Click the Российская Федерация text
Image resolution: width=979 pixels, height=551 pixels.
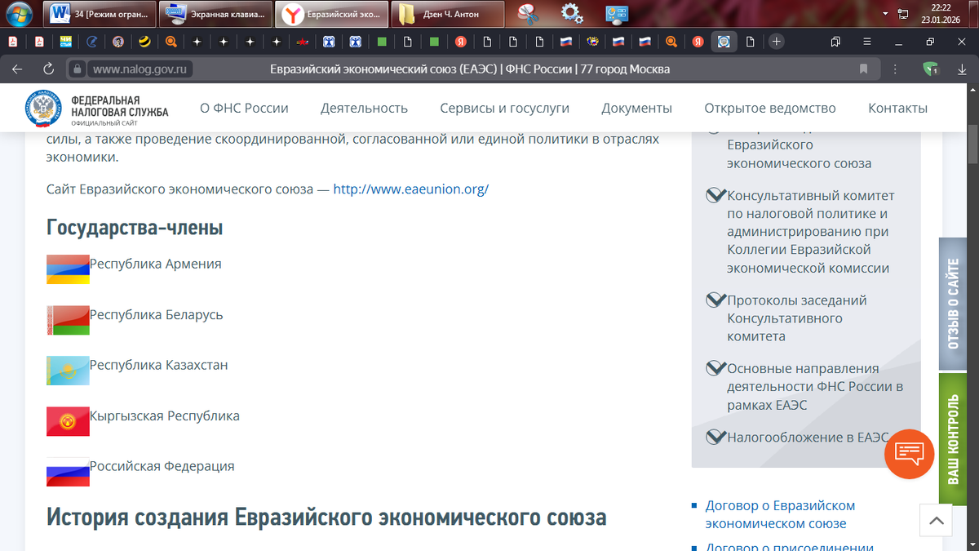point(162,467)
